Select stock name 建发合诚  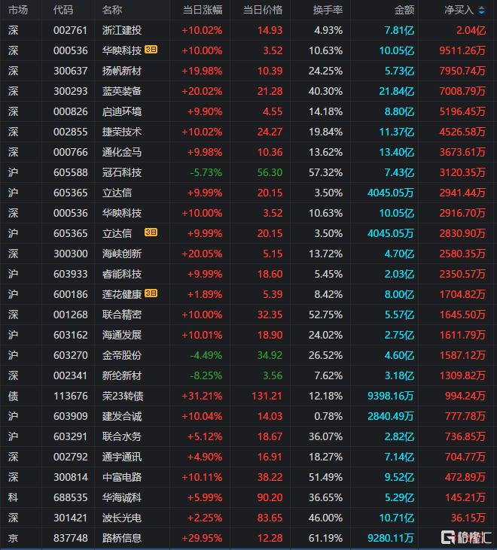click(x=122, y=417)
